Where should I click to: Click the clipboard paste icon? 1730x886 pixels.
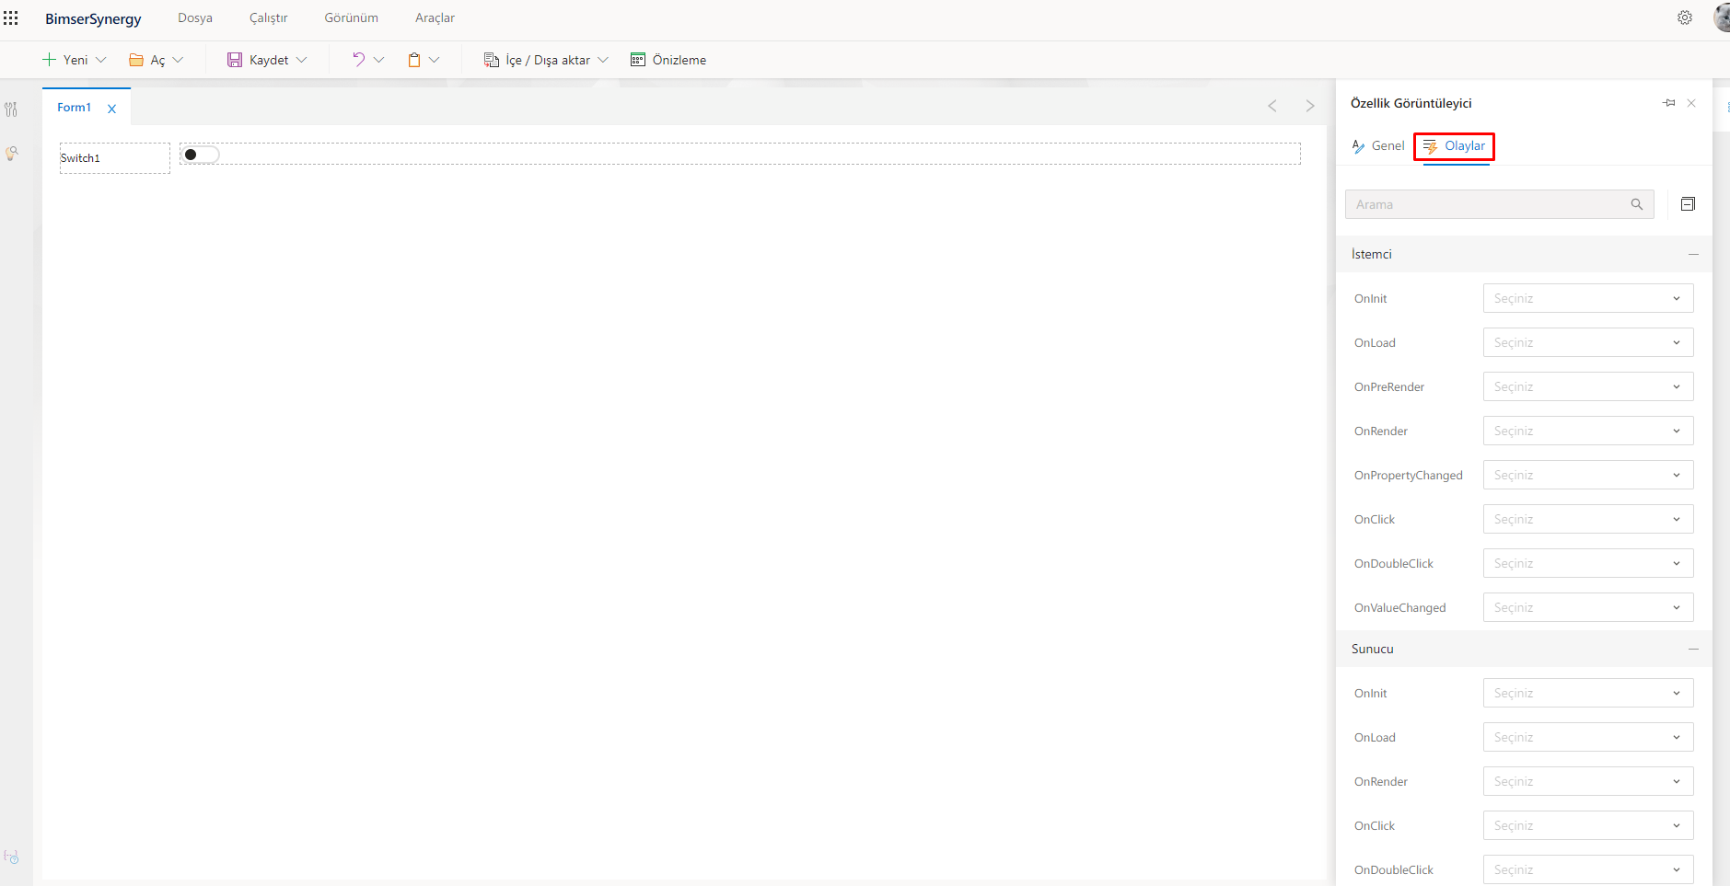tap(414, 60)
